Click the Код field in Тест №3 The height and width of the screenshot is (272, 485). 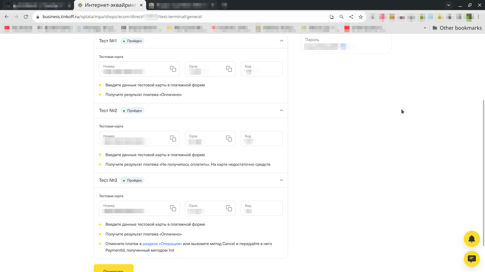point(261,208)
